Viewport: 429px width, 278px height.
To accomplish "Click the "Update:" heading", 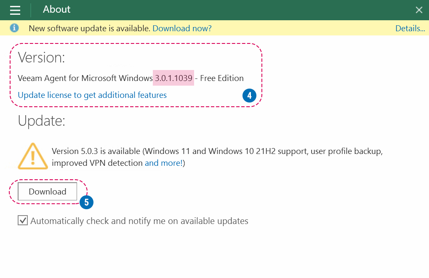I will (41, 121).
